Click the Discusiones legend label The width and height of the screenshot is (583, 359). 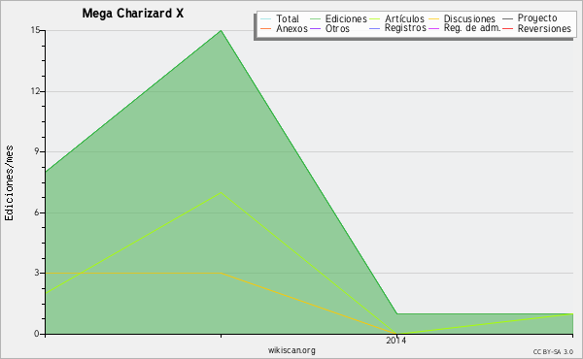click(469, 18)
